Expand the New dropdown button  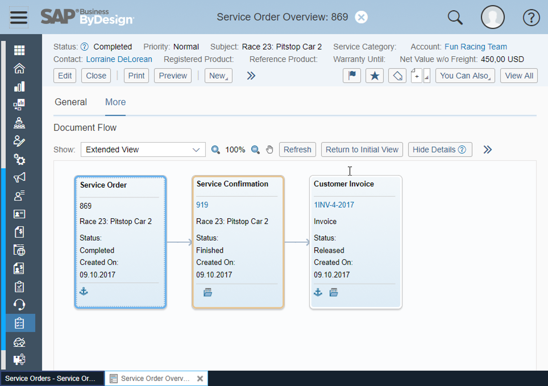click(218, 76)
